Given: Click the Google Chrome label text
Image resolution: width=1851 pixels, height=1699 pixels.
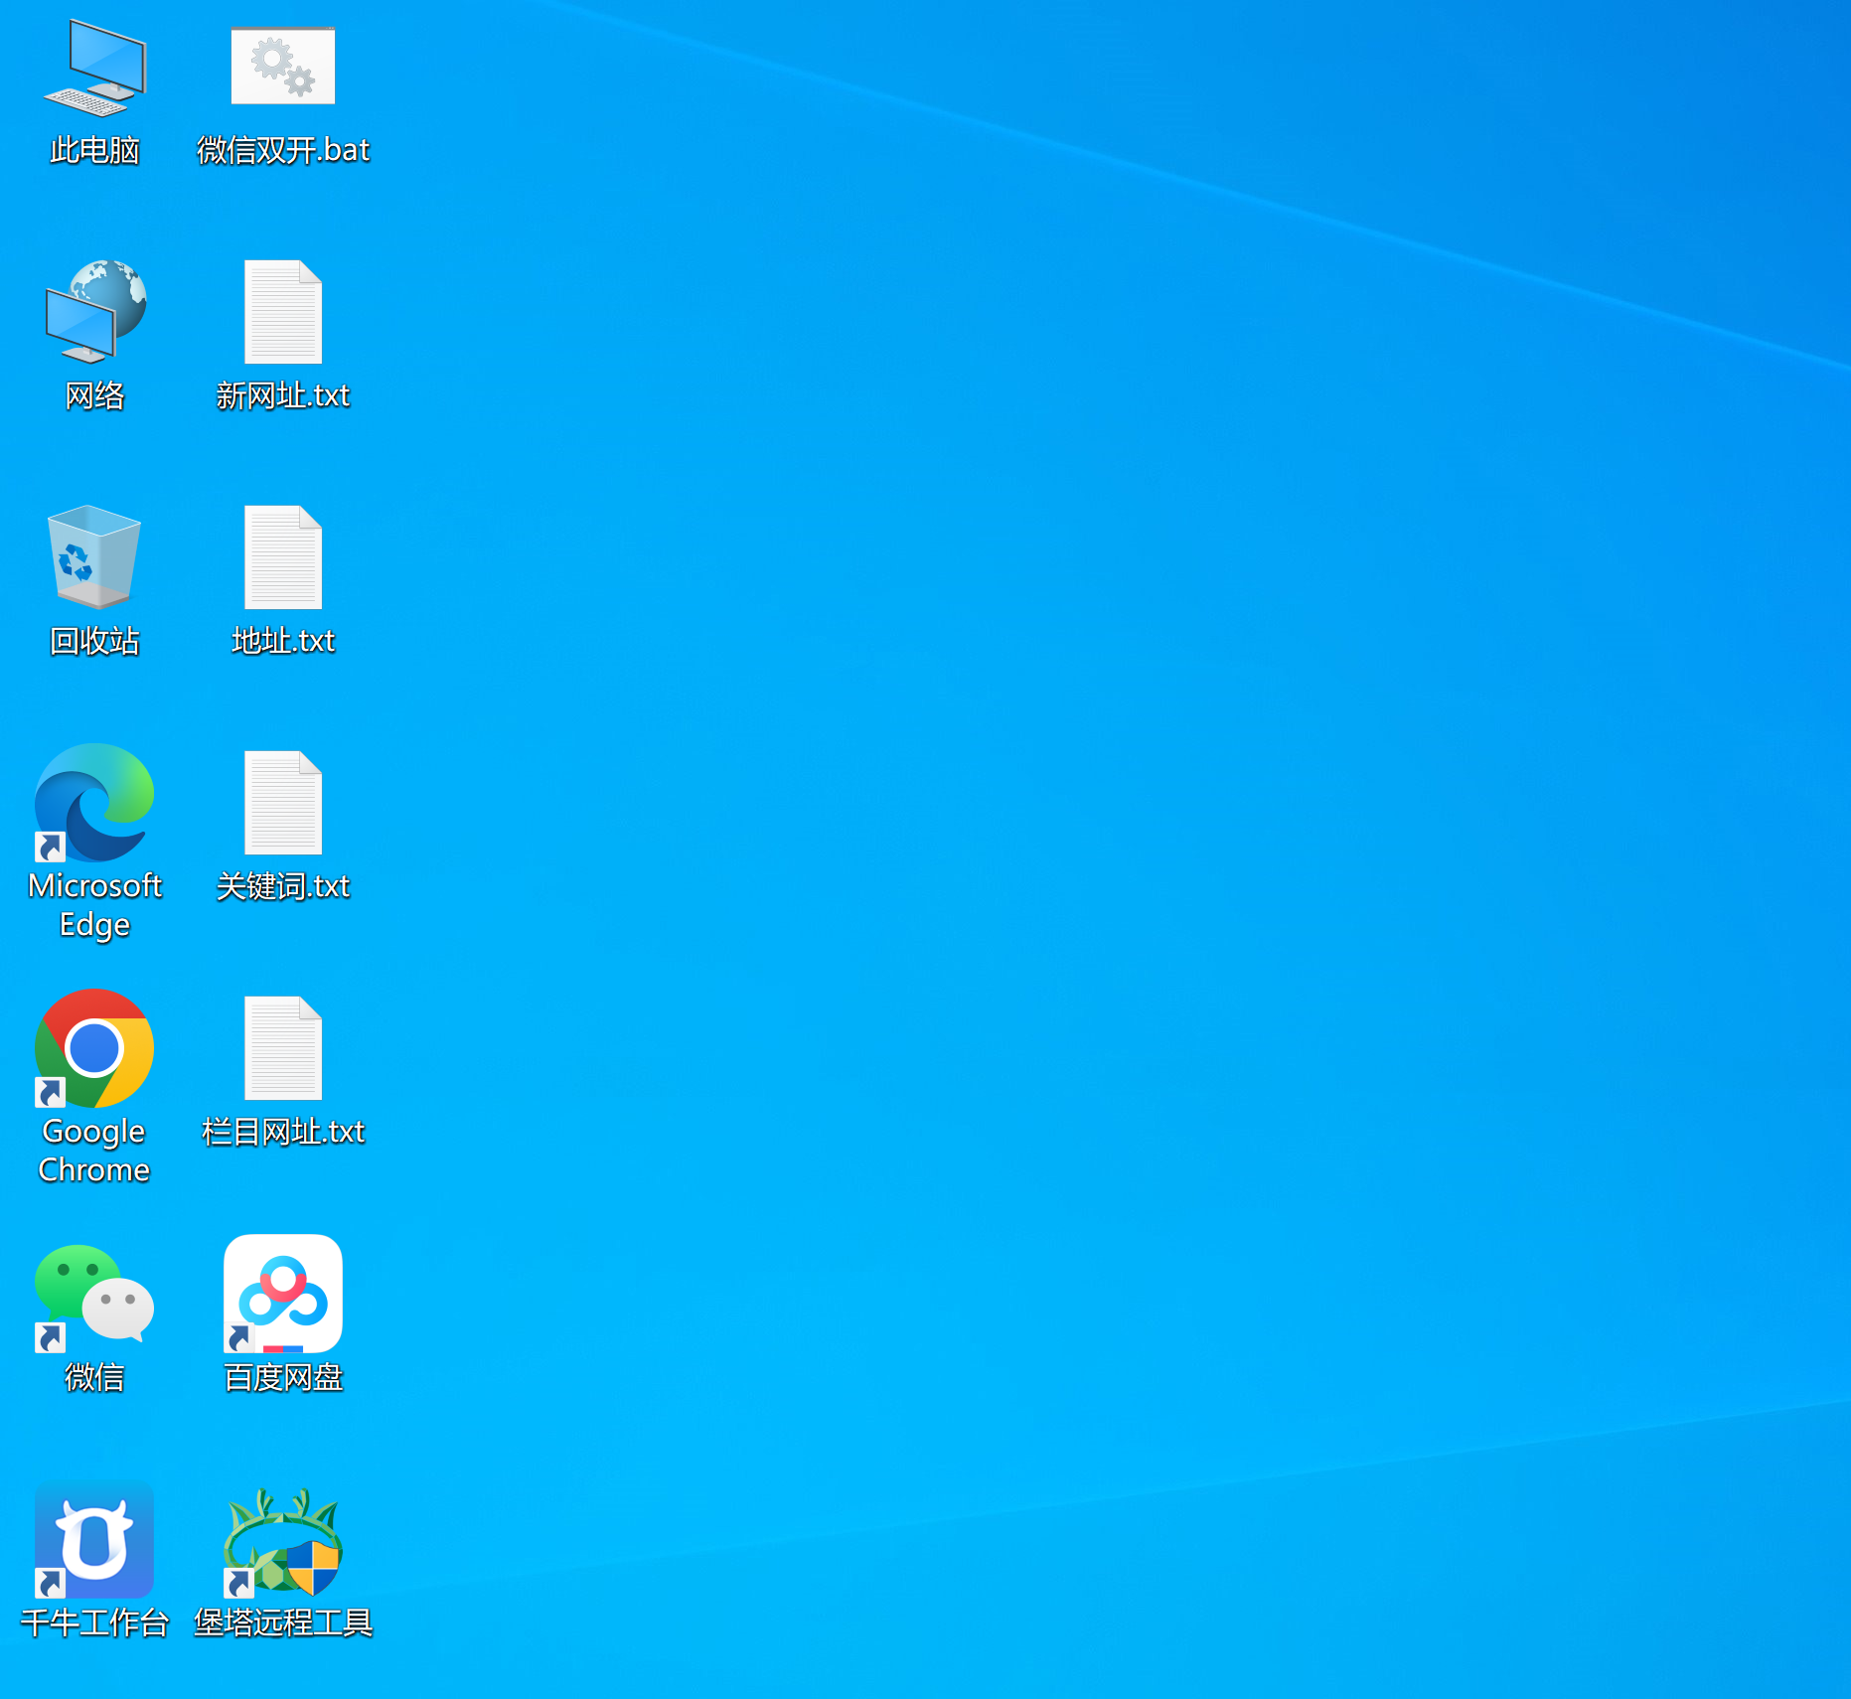Looking at the screenshot, I should pos(94,1151).
